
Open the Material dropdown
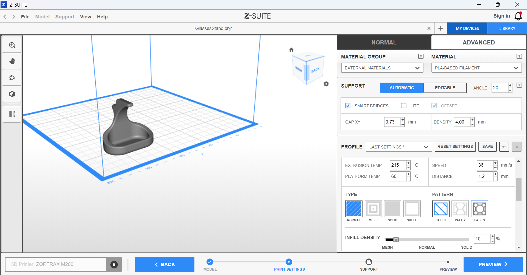[x=476, y=68]
